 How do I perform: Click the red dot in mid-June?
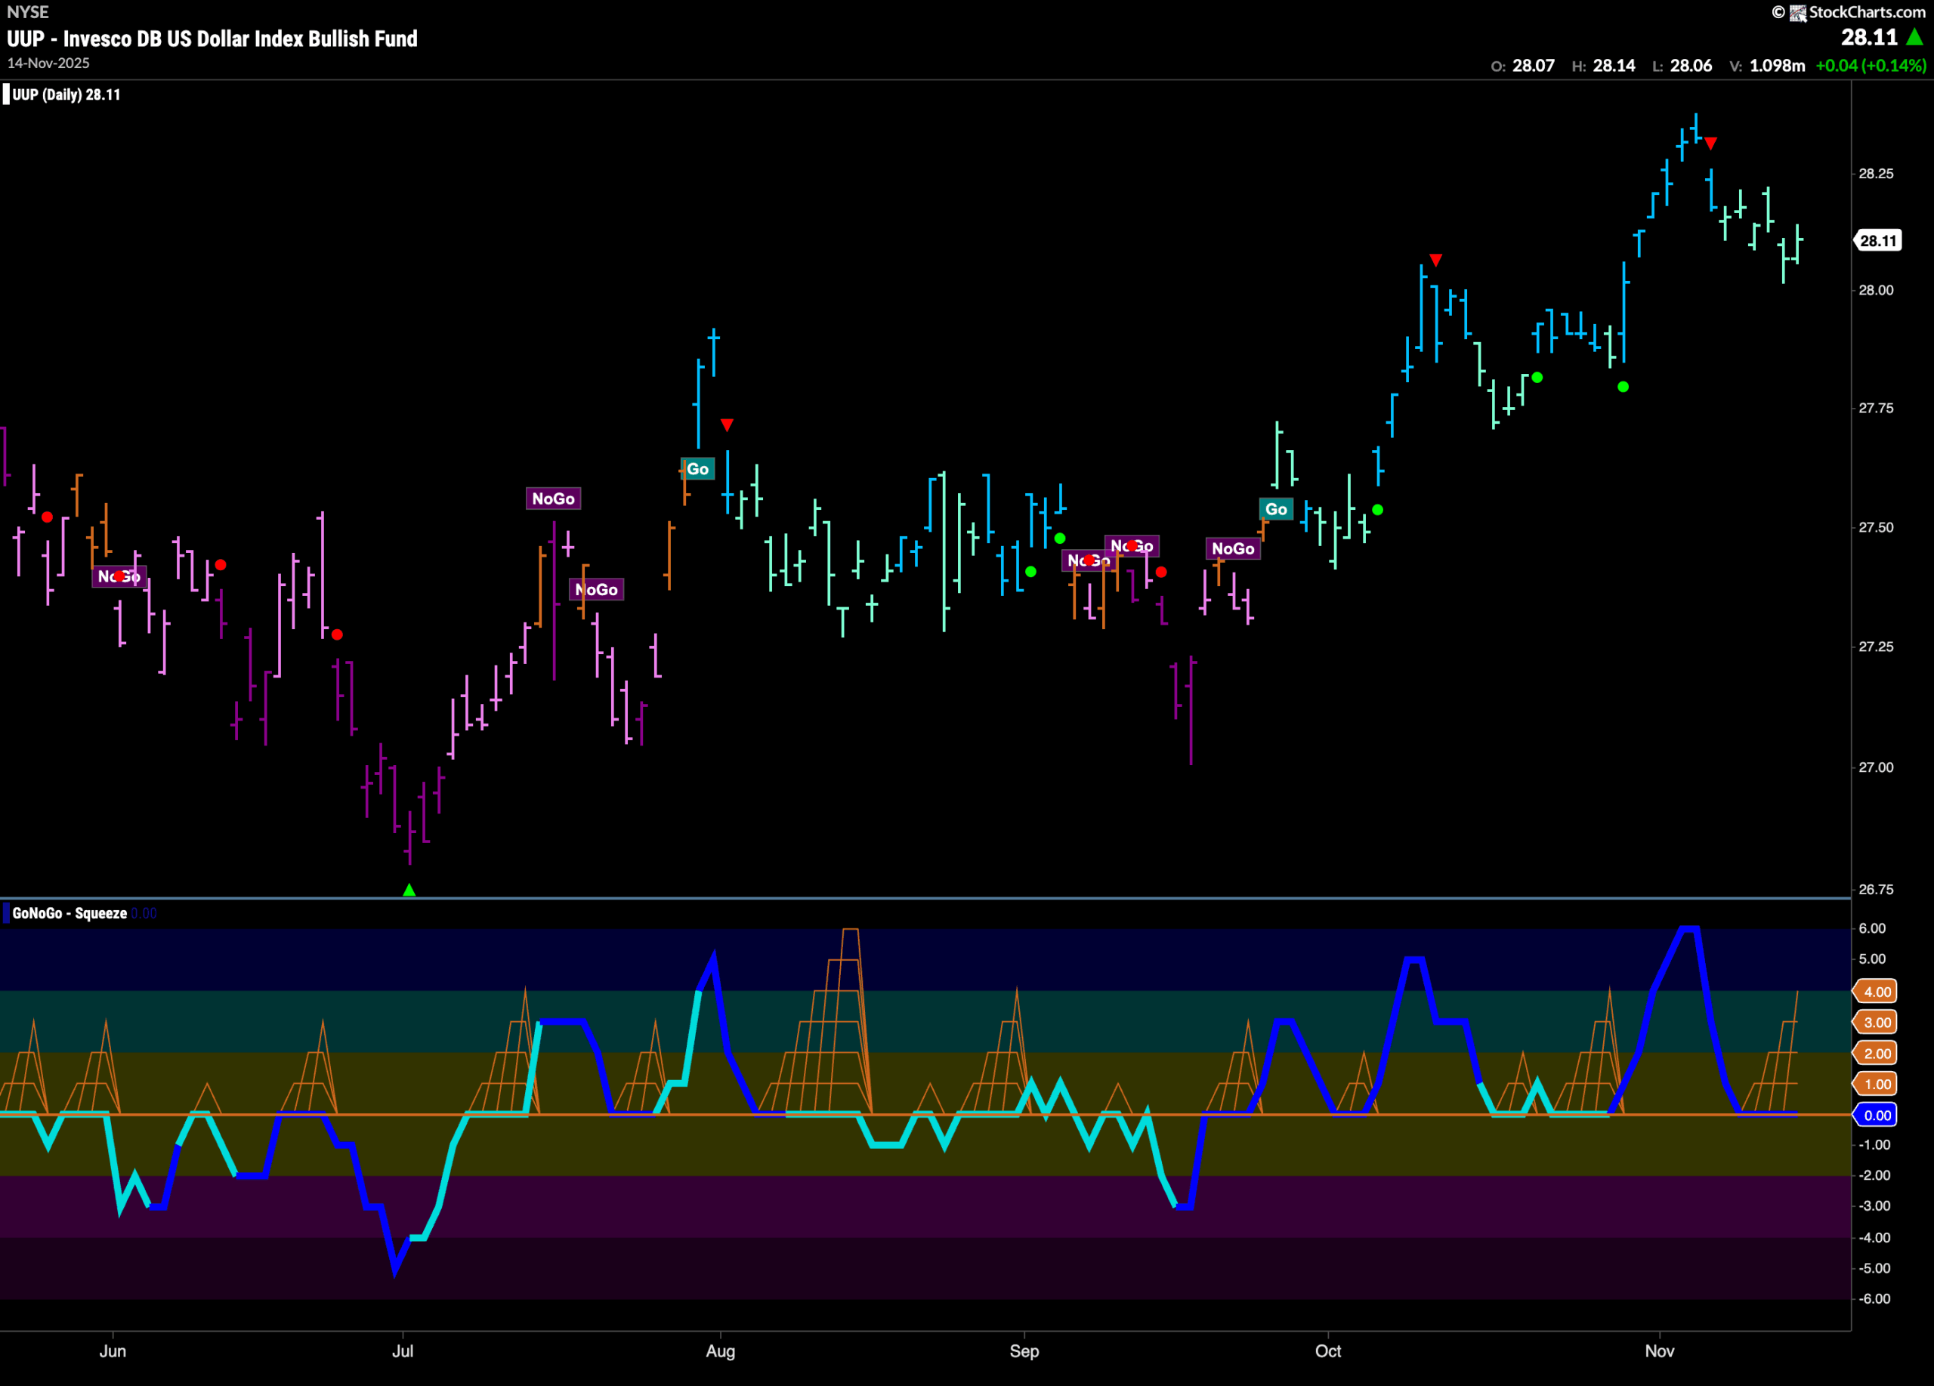tap(221, 565)
